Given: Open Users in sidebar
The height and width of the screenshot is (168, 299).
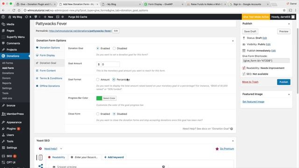Looking at the screenshot, I should (x=10, y=135).
